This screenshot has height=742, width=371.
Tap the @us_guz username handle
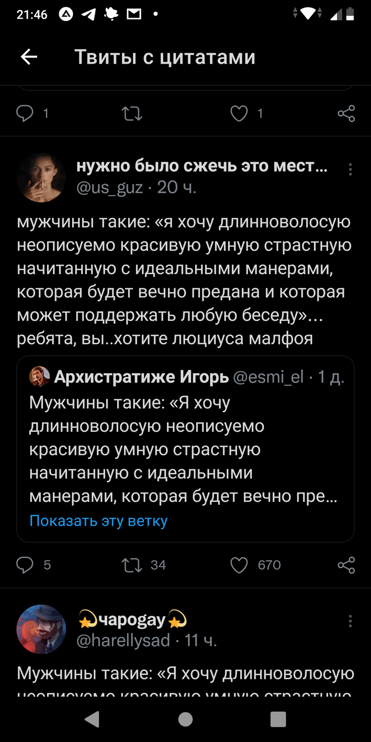pyautogui.click(x=110, y=188)
